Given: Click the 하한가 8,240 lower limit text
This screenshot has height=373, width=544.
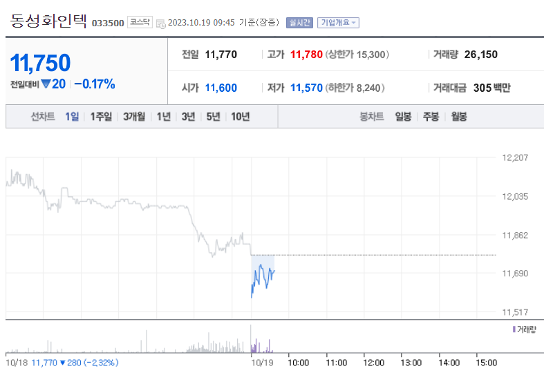Looking at the screenshot, I should (355, 88).
